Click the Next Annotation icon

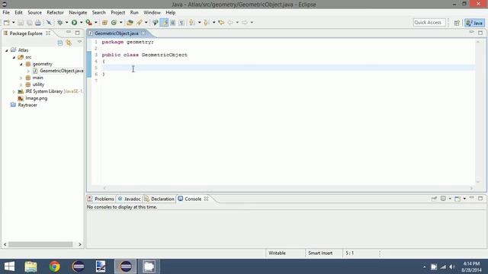point(192,22)
